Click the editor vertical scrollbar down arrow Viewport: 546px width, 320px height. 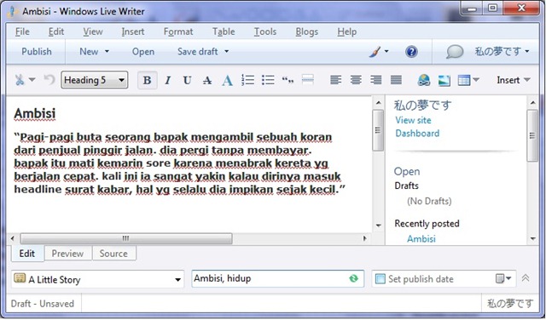pos(379,226)
